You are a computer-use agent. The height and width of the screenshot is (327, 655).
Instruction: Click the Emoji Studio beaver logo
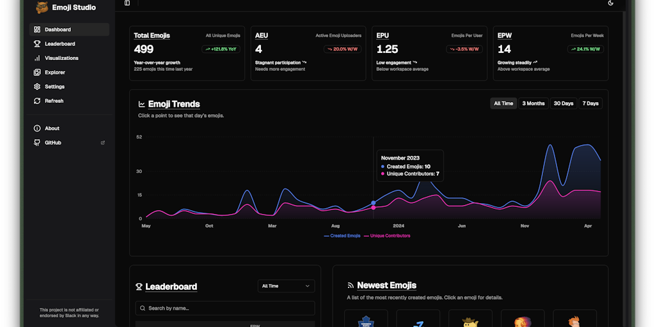(x=42, y=7)
